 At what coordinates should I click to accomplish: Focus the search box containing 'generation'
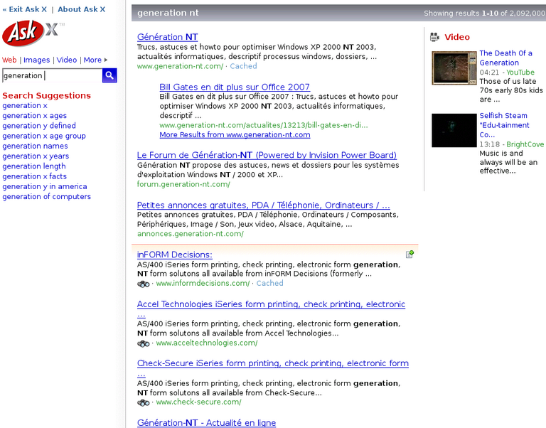(x=52, y=75)
